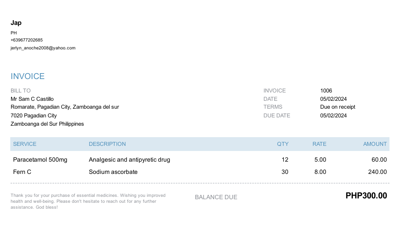Click the DUE DATE label
The width and height of the screenshot is (395, 249).
(x=277, y=115)
